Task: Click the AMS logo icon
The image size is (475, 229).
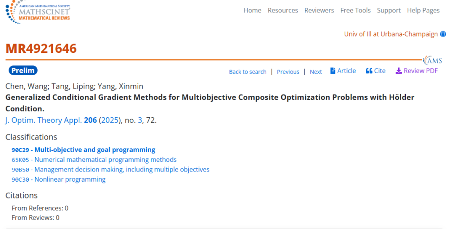Action: pyautogui.click(x=433, y=60)
